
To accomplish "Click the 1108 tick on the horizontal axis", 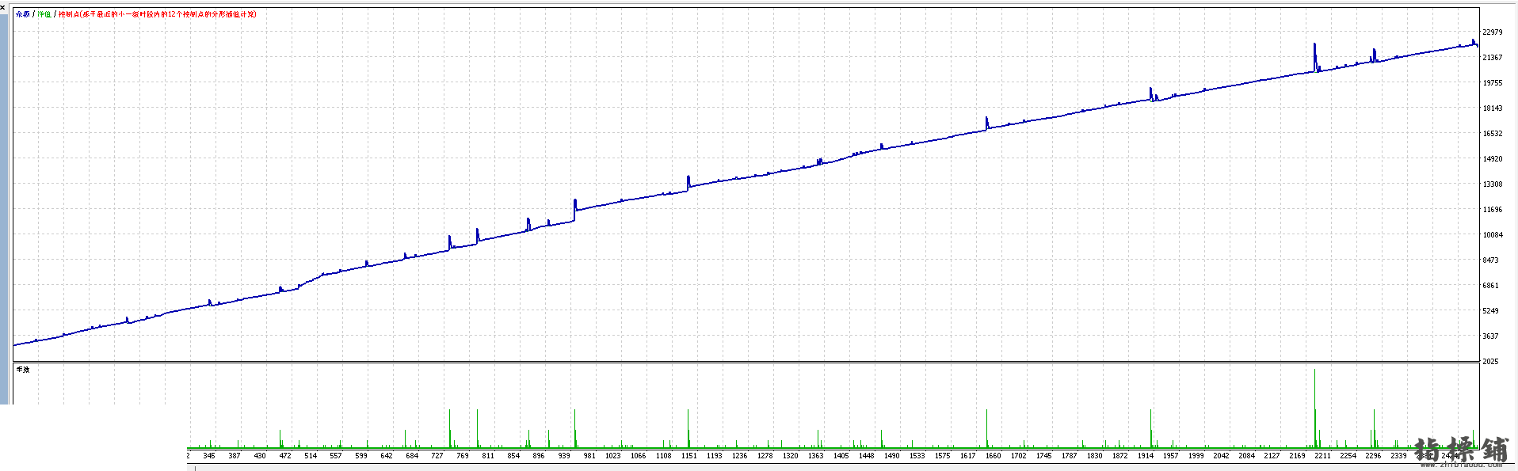I will click(664, 456).
